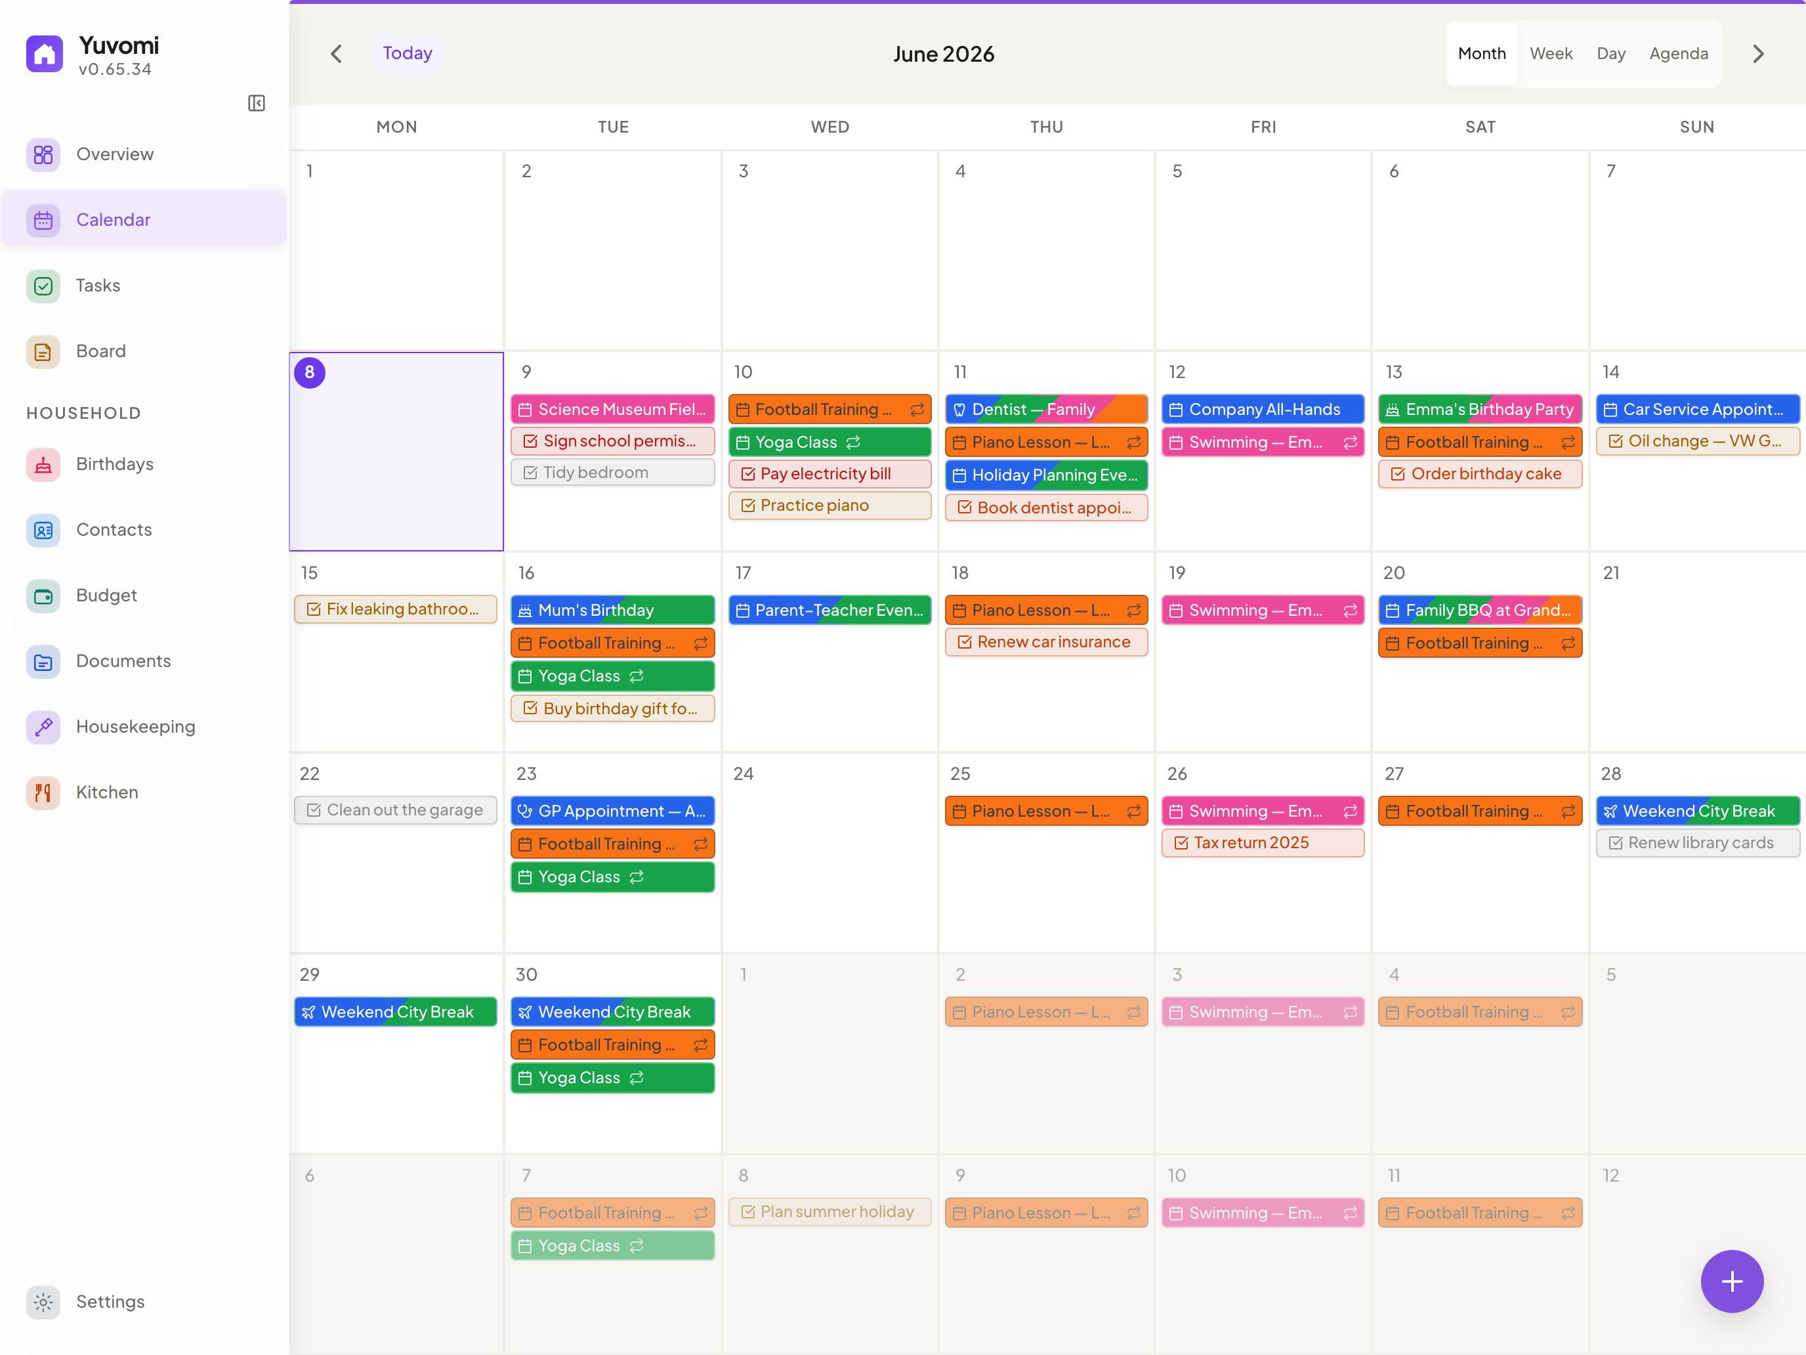Select Tasks label in sidebar menu
The height and width of the screenshot is (1355, 1806).
[x=98, y=286]
